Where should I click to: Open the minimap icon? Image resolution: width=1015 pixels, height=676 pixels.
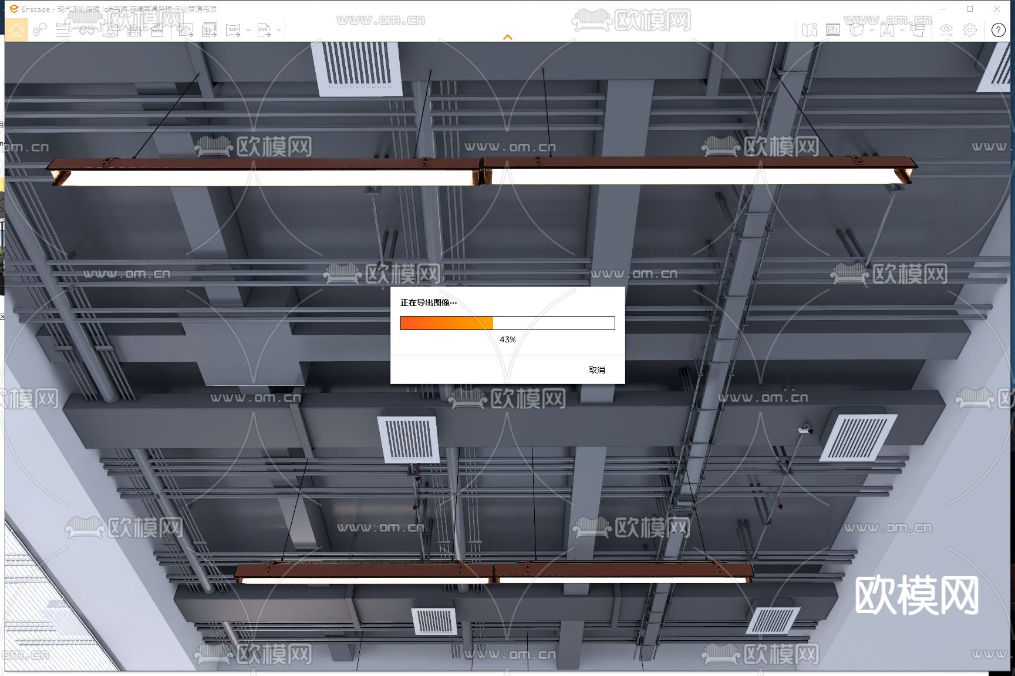click(x=810, y=30)
